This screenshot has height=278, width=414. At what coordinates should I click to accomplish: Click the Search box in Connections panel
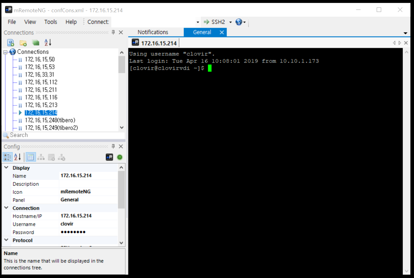click(67, 135)
